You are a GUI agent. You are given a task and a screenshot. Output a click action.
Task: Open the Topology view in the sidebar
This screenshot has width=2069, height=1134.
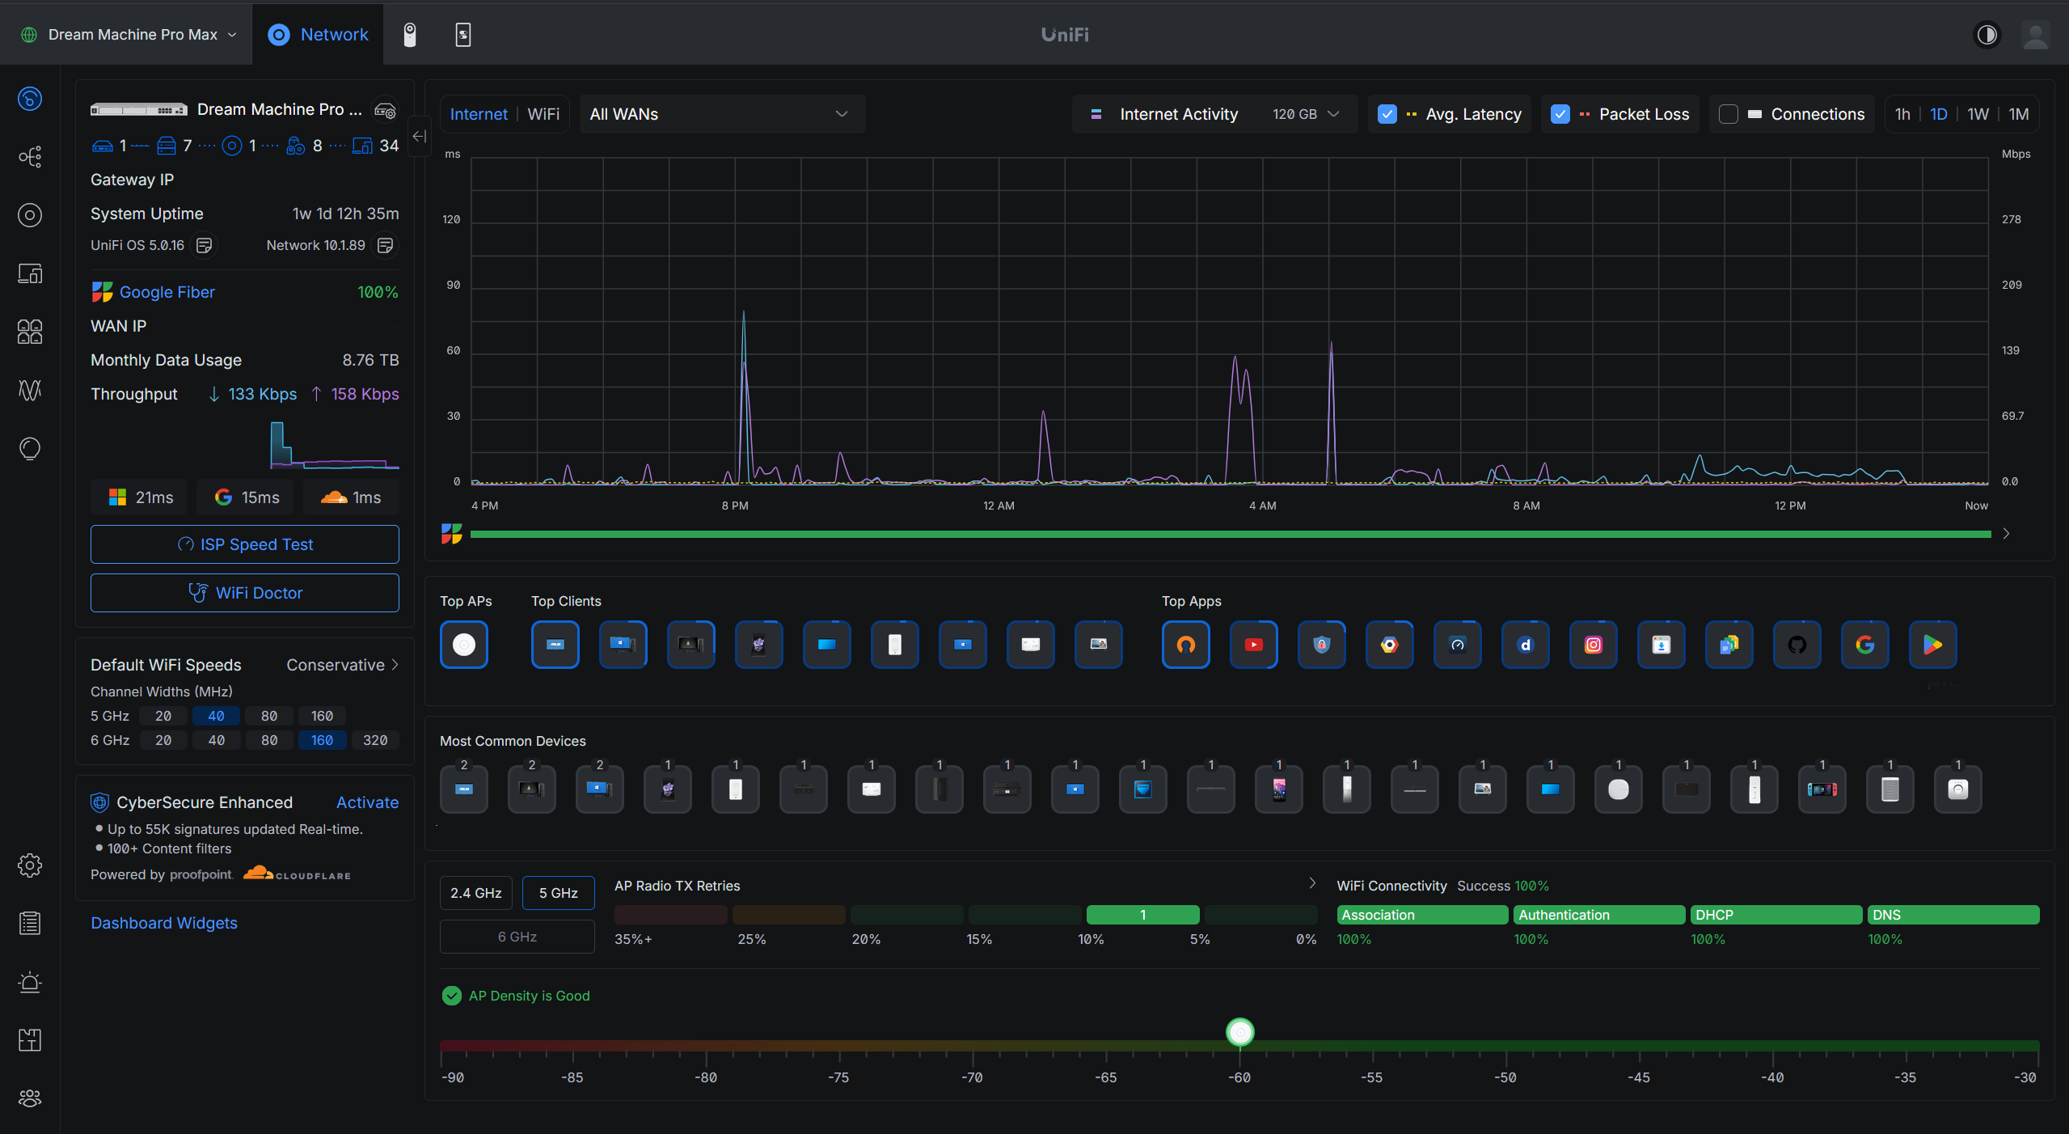[x=29, y=156]
